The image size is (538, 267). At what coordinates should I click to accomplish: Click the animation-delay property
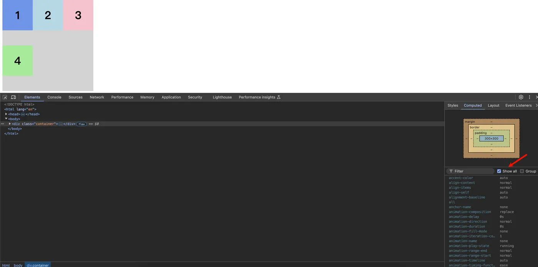tap(464, 217)
